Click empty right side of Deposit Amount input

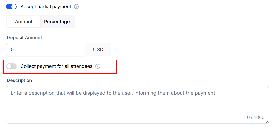coord(71,50)
